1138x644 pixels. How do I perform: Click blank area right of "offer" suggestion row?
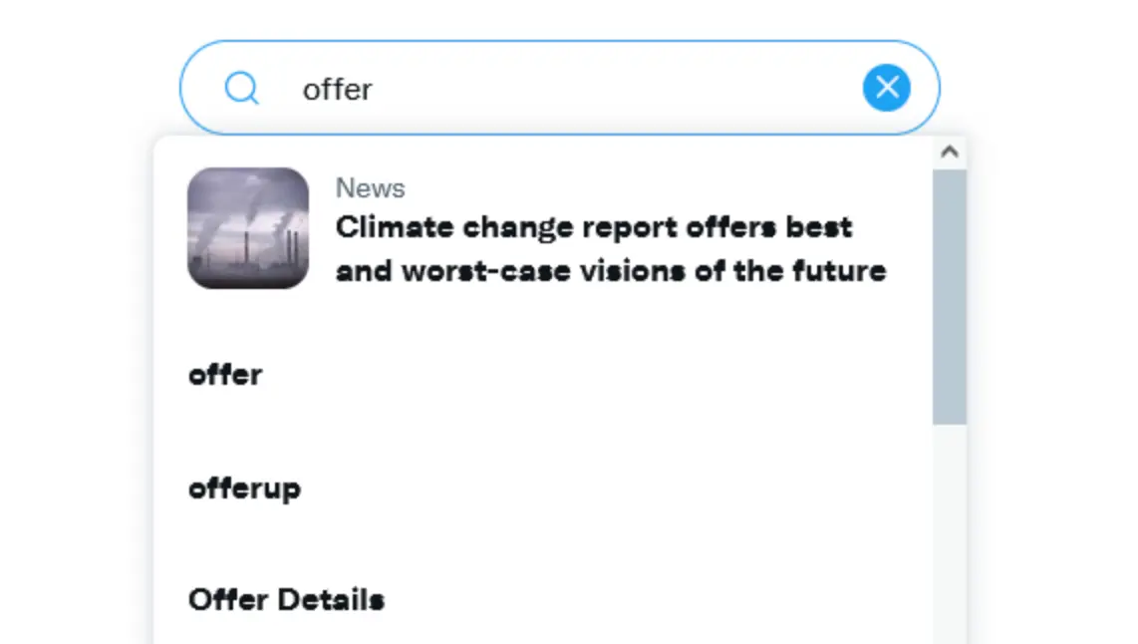click(598, 375)
